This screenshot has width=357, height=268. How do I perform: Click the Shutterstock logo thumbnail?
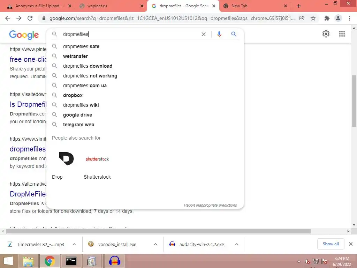[x=97, y=159]
